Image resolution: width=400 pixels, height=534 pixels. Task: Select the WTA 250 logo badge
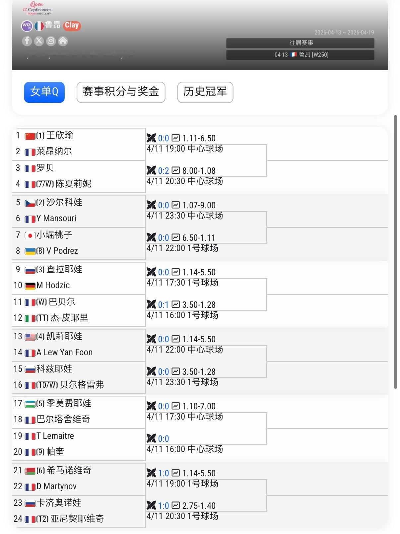point(27,26)
